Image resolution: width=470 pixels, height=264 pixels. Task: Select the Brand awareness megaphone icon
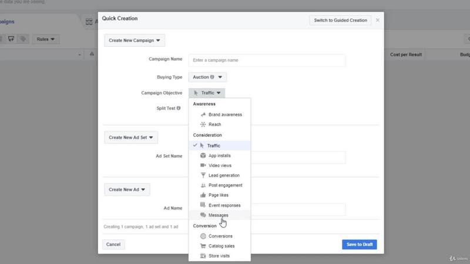tap(203, 114)
